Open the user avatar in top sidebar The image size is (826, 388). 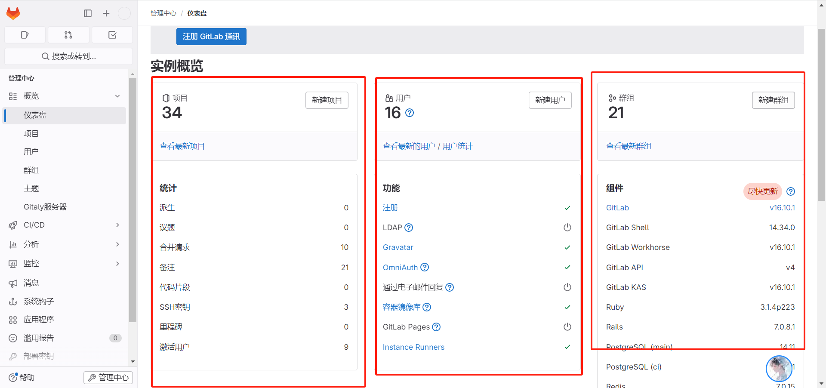point(124,13)
